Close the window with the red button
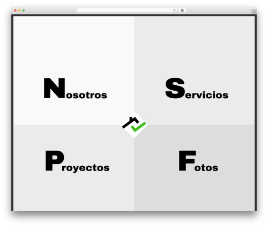Viewport: 268px width, 227px height. pyautogui.click(x=16, y=11)
